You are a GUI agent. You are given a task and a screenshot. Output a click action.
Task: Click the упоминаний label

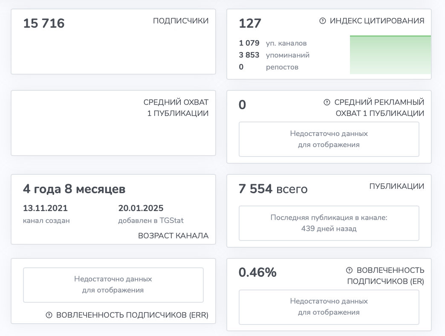pyautogui.click(x=287, y=55)
